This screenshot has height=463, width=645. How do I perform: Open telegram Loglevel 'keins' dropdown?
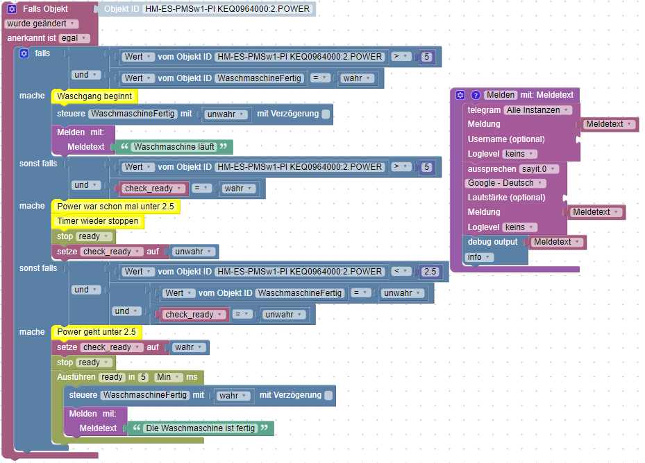point(519,154)
